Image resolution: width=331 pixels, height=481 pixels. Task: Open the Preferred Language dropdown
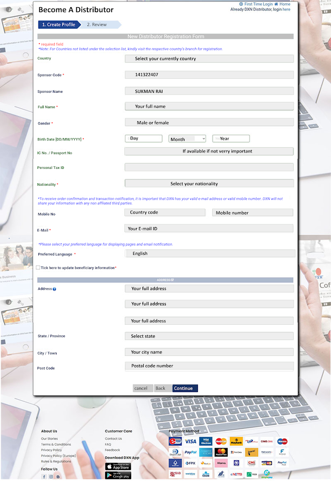pos(210,253)
